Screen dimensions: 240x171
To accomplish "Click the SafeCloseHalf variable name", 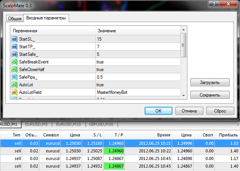I will click(32, 70).
